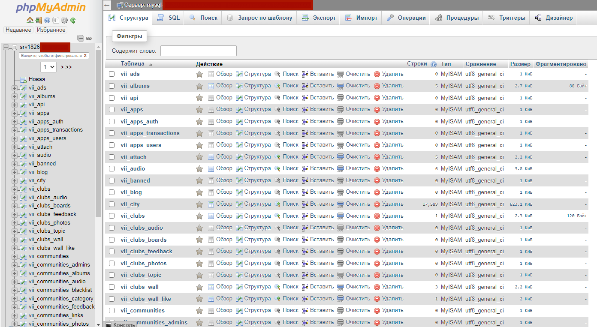Click the empty icon for vii_attach row
597x327 pixels.
pos(341,157)
